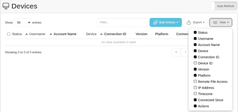
Task: Uncheck the Connected Since column checkbox
Action: pos(195,100)
